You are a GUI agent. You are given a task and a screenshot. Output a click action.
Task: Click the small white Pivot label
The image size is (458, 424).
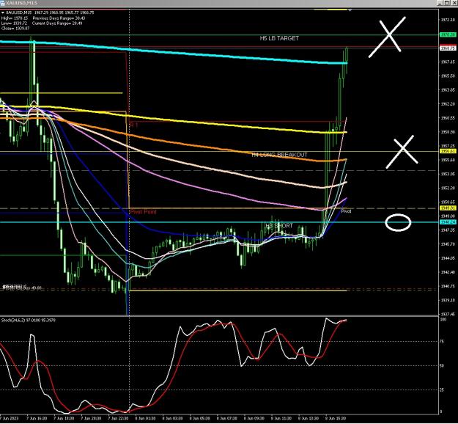click(346, 211)
